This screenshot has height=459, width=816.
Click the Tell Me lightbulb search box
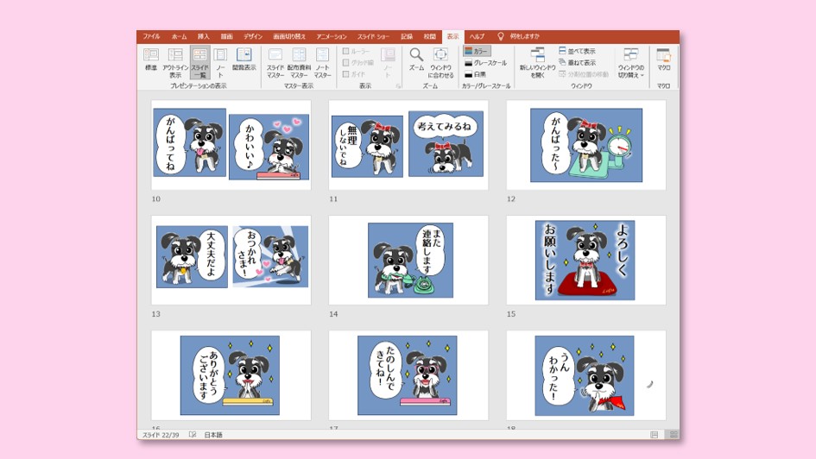click(518, 36)
